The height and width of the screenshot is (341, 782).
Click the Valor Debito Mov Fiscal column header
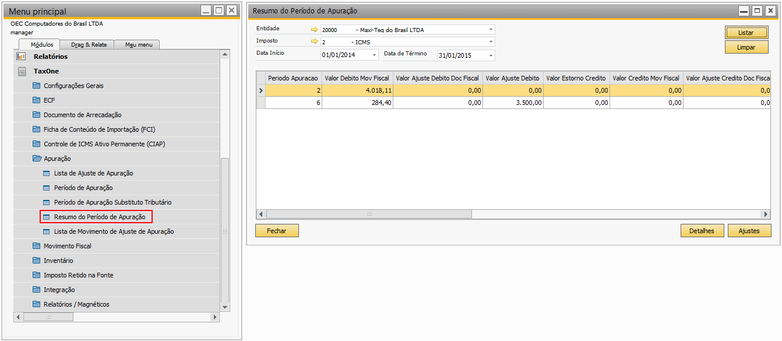(x=357, y=78)
